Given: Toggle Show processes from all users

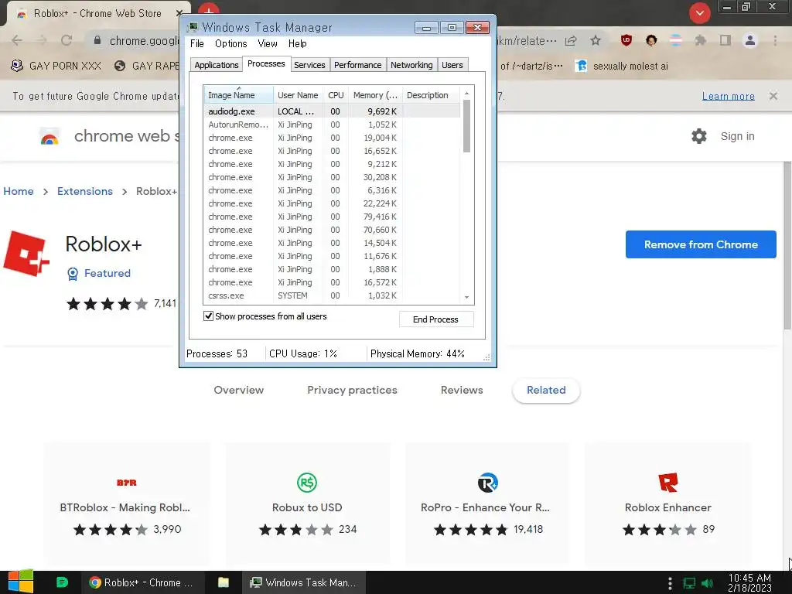Looking at the screenshot, I should click(x=208, y=316).
